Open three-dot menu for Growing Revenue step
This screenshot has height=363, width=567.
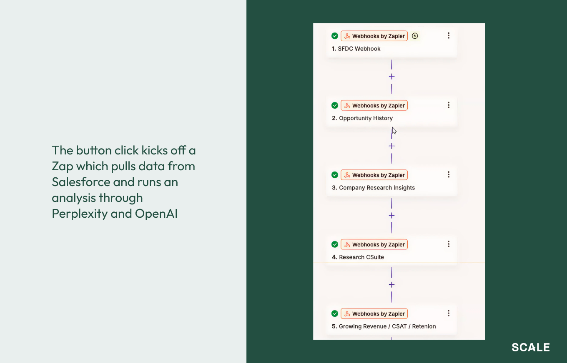pyautogui.click(x=449, y=313)
